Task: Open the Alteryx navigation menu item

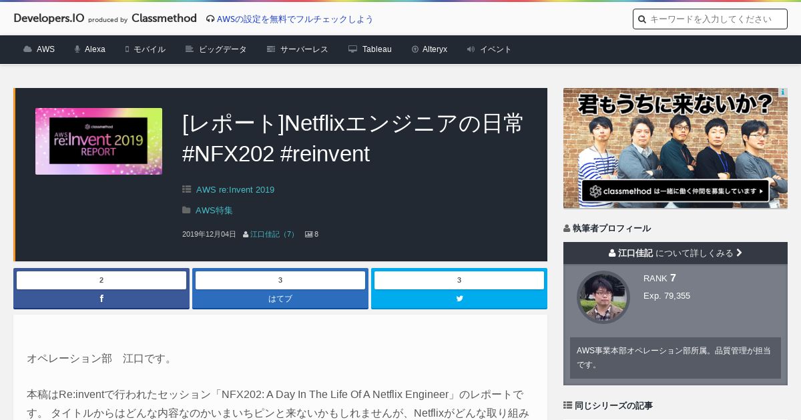Action: pyautogui.click(x=435, y=49)
